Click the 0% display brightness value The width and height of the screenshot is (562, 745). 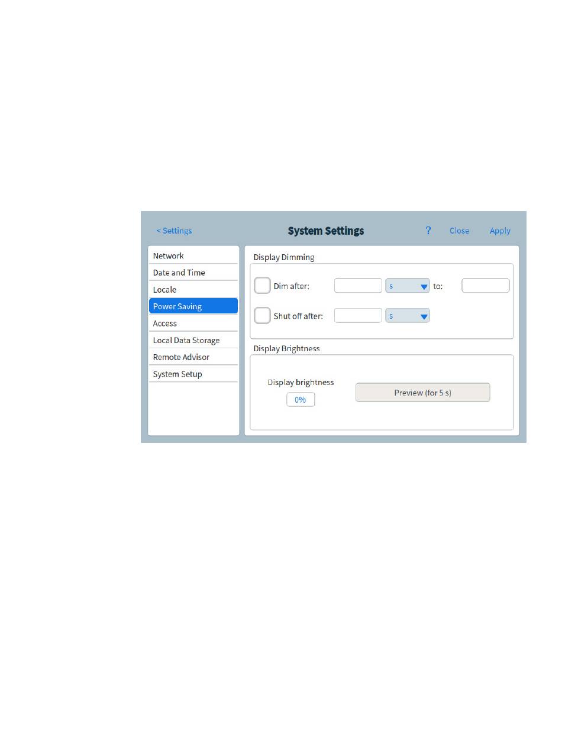(x=301, y=400)
